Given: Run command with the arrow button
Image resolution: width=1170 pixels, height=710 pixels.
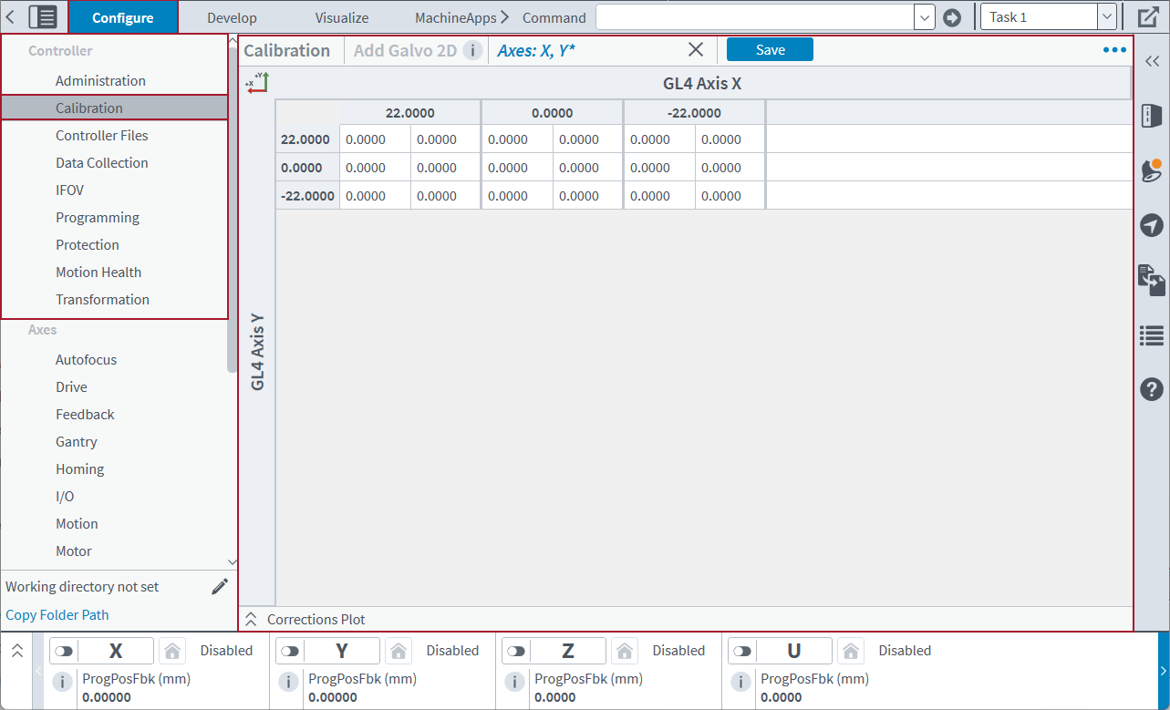Looking at the screenshot, I should coord(952,17).
